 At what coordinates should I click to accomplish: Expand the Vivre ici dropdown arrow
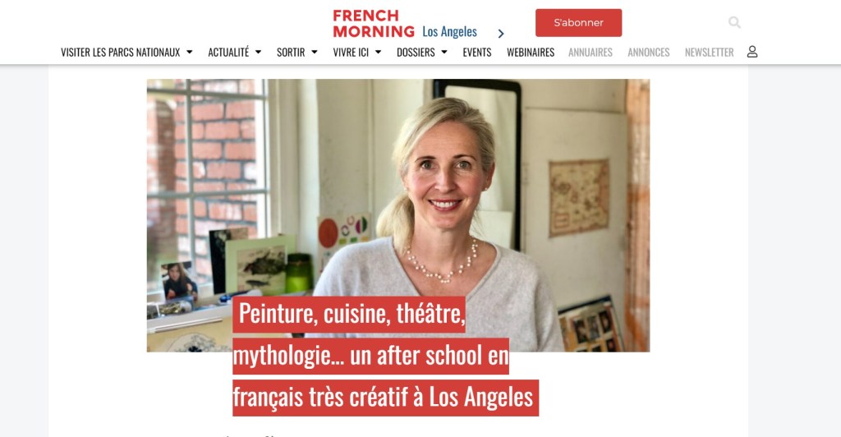[378, 52]
